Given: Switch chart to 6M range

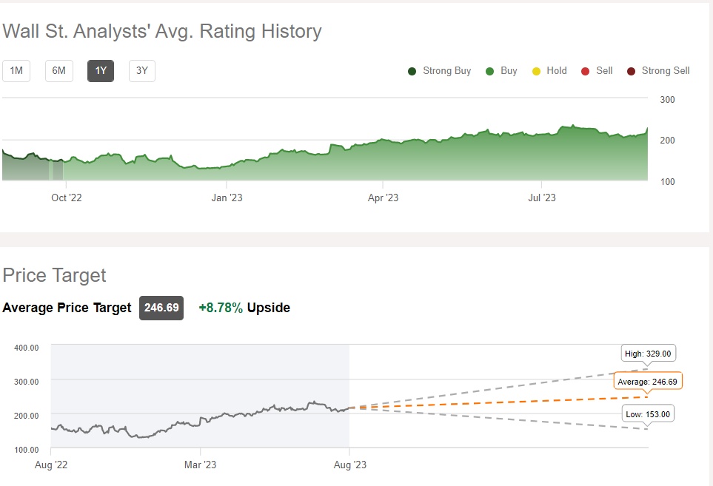Looking at the screenshot, I should 58,71.
